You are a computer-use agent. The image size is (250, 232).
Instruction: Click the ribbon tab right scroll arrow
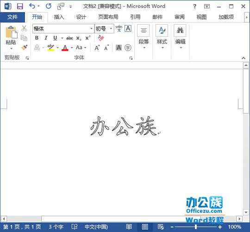pyautogui.click(x=246, y=17)
